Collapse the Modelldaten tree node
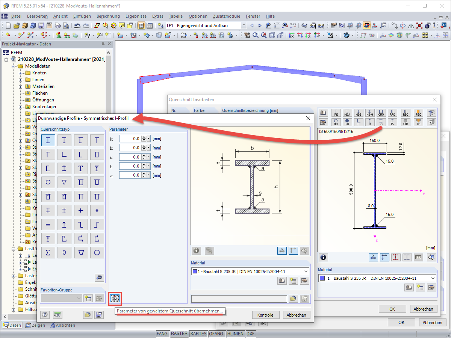This screenshot has height=338, width=451. pyautogui.click(x=14, y=66)
